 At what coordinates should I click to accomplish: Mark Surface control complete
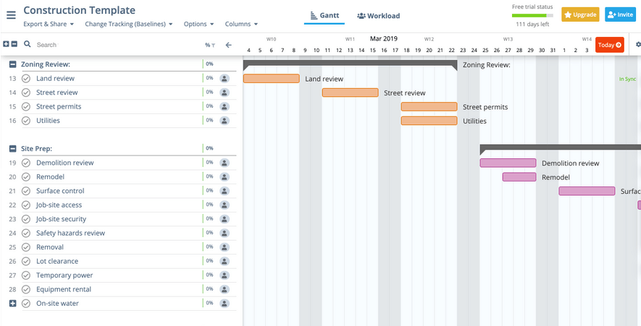coord(26,191)
